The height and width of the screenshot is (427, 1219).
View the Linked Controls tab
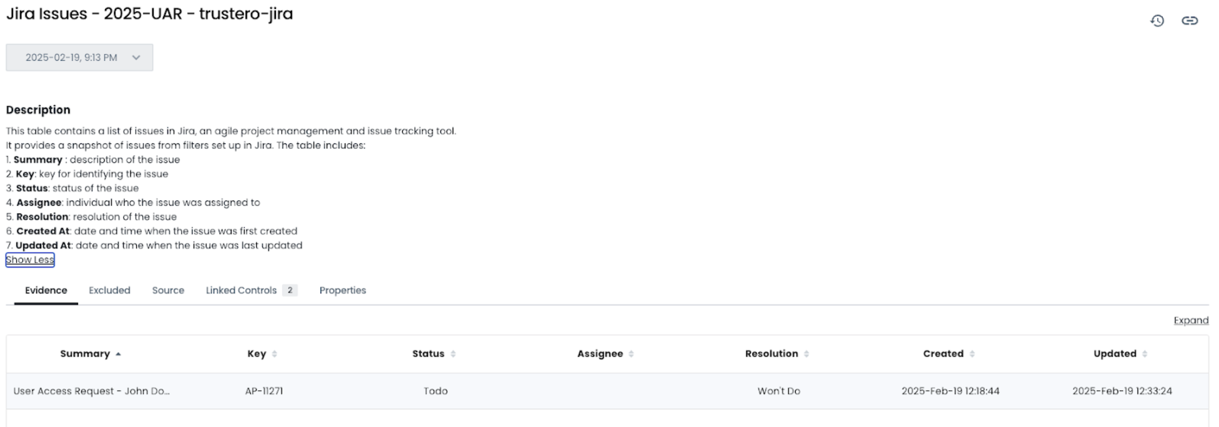coord(241,290)
